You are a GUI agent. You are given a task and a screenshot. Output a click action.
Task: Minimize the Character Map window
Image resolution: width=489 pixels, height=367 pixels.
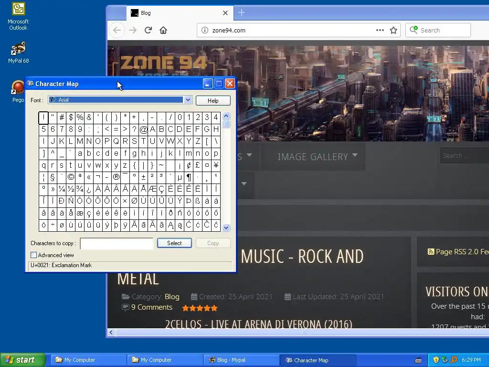point(208,83)
